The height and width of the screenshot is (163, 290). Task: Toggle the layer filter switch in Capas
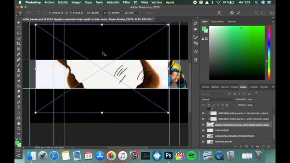(256, 93)
